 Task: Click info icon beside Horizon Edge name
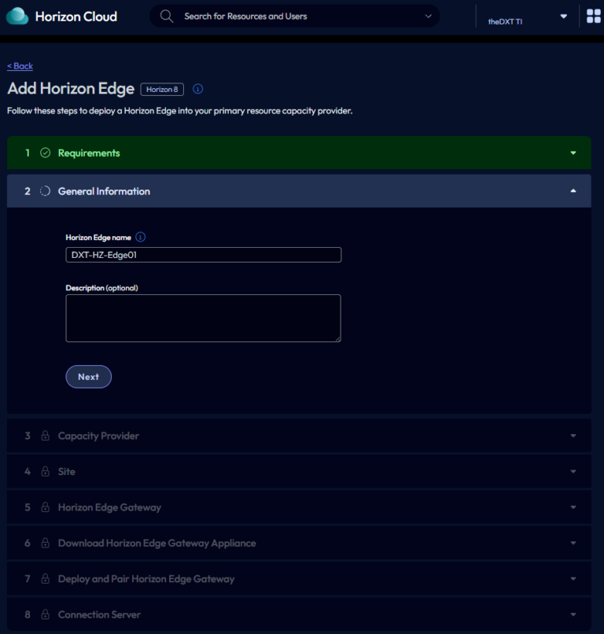click(x=140, y=237)
